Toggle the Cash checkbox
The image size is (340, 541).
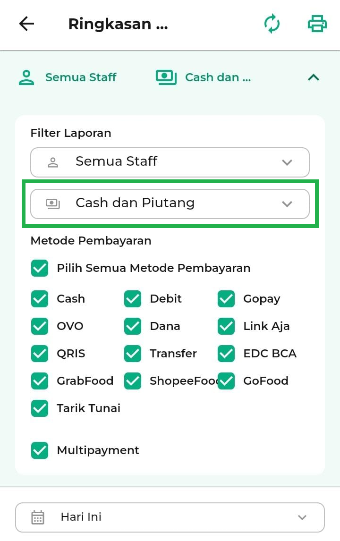(40, 299)
